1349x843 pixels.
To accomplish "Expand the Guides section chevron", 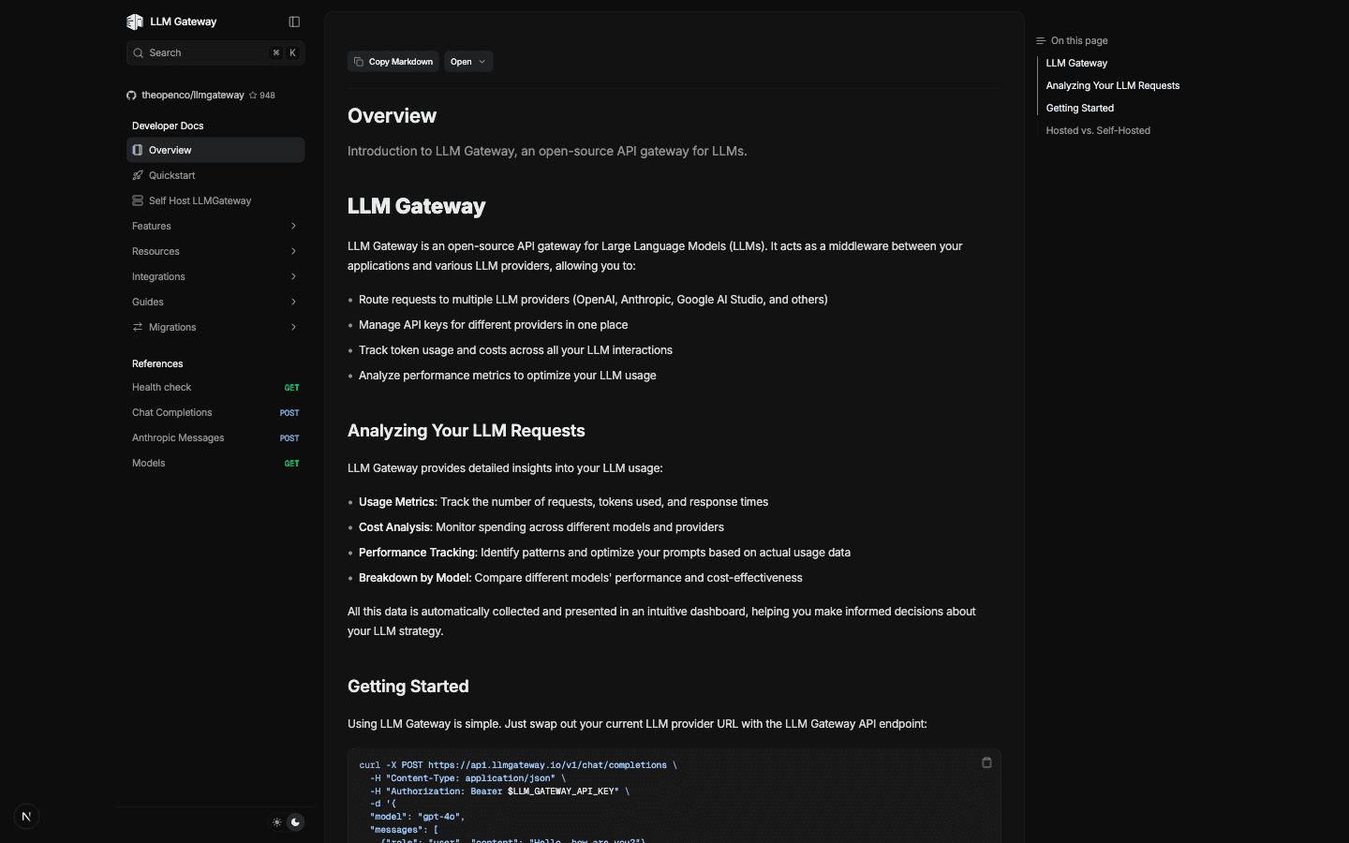I will pyautogui.click(x=293, y=302).
